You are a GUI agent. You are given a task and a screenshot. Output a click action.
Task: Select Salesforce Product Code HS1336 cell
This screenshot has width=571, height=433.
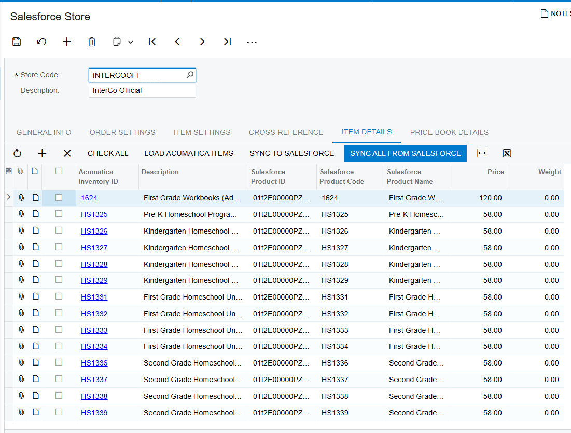[x=350, y=363]
